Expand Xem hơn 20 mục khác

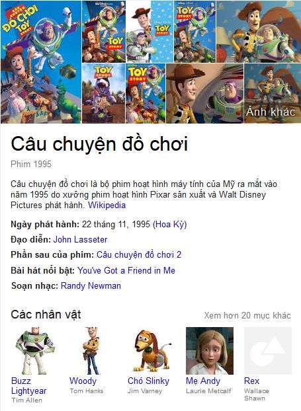tap(247, 315)
